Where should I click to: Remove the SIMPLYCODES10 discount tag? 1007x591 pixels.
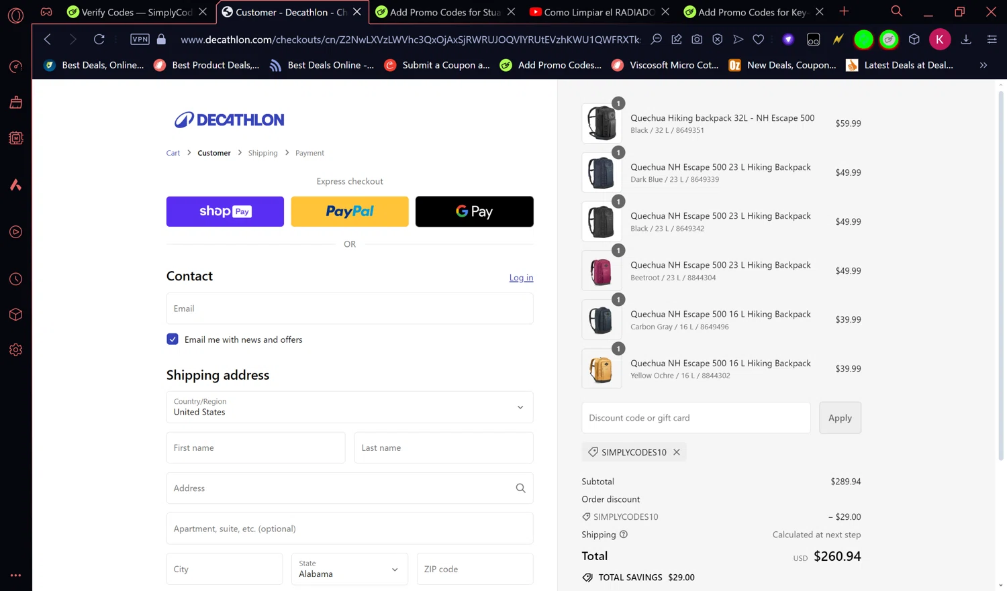(677, 452)
